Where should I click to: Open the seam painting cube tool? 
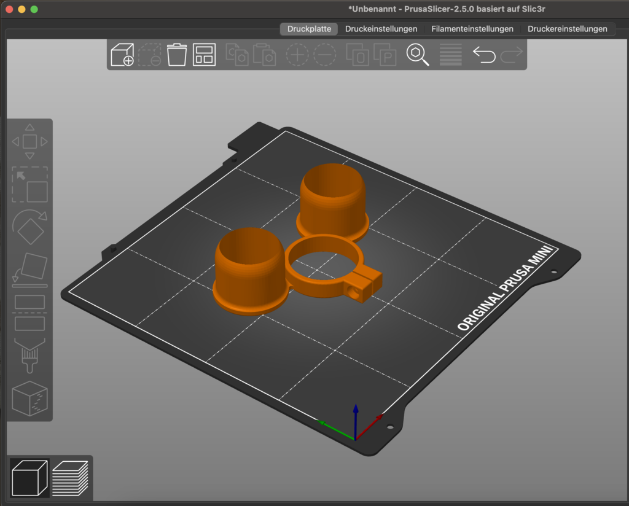[x=29, y=398]
